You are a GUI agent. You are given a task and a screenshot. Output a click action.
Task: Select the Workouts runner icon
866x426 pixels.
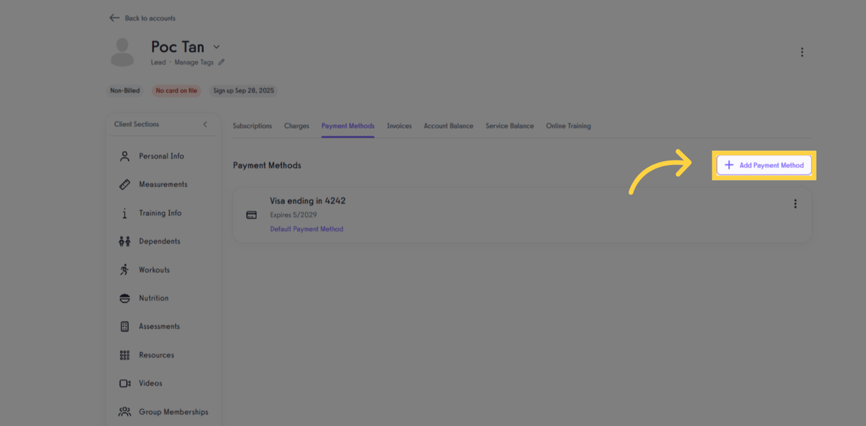point(124,269)
